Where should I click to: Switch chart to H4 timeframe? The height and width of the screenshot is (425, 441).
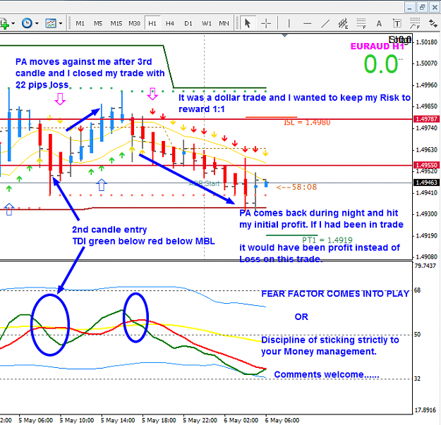(x=169, y=23)
